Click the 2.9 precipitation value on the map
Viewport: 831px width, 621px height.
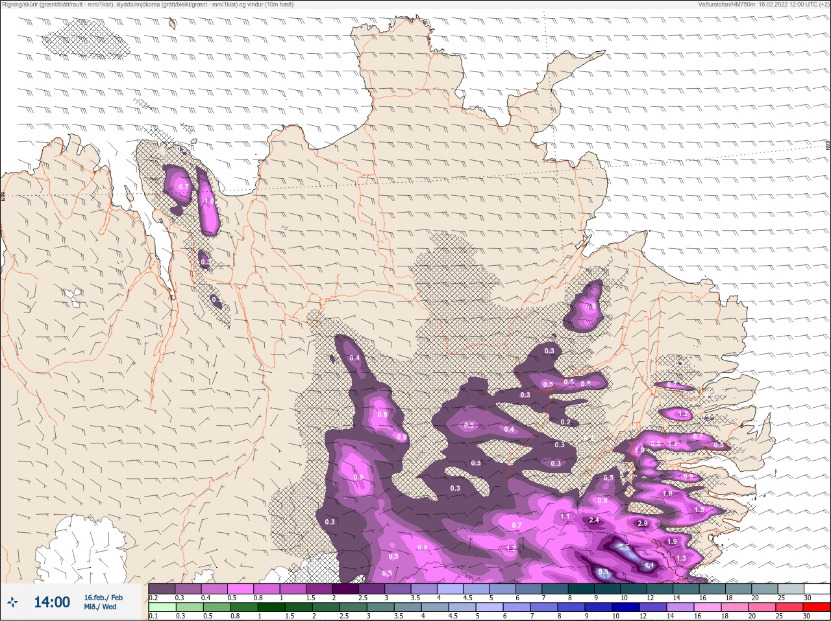point(643,524)
